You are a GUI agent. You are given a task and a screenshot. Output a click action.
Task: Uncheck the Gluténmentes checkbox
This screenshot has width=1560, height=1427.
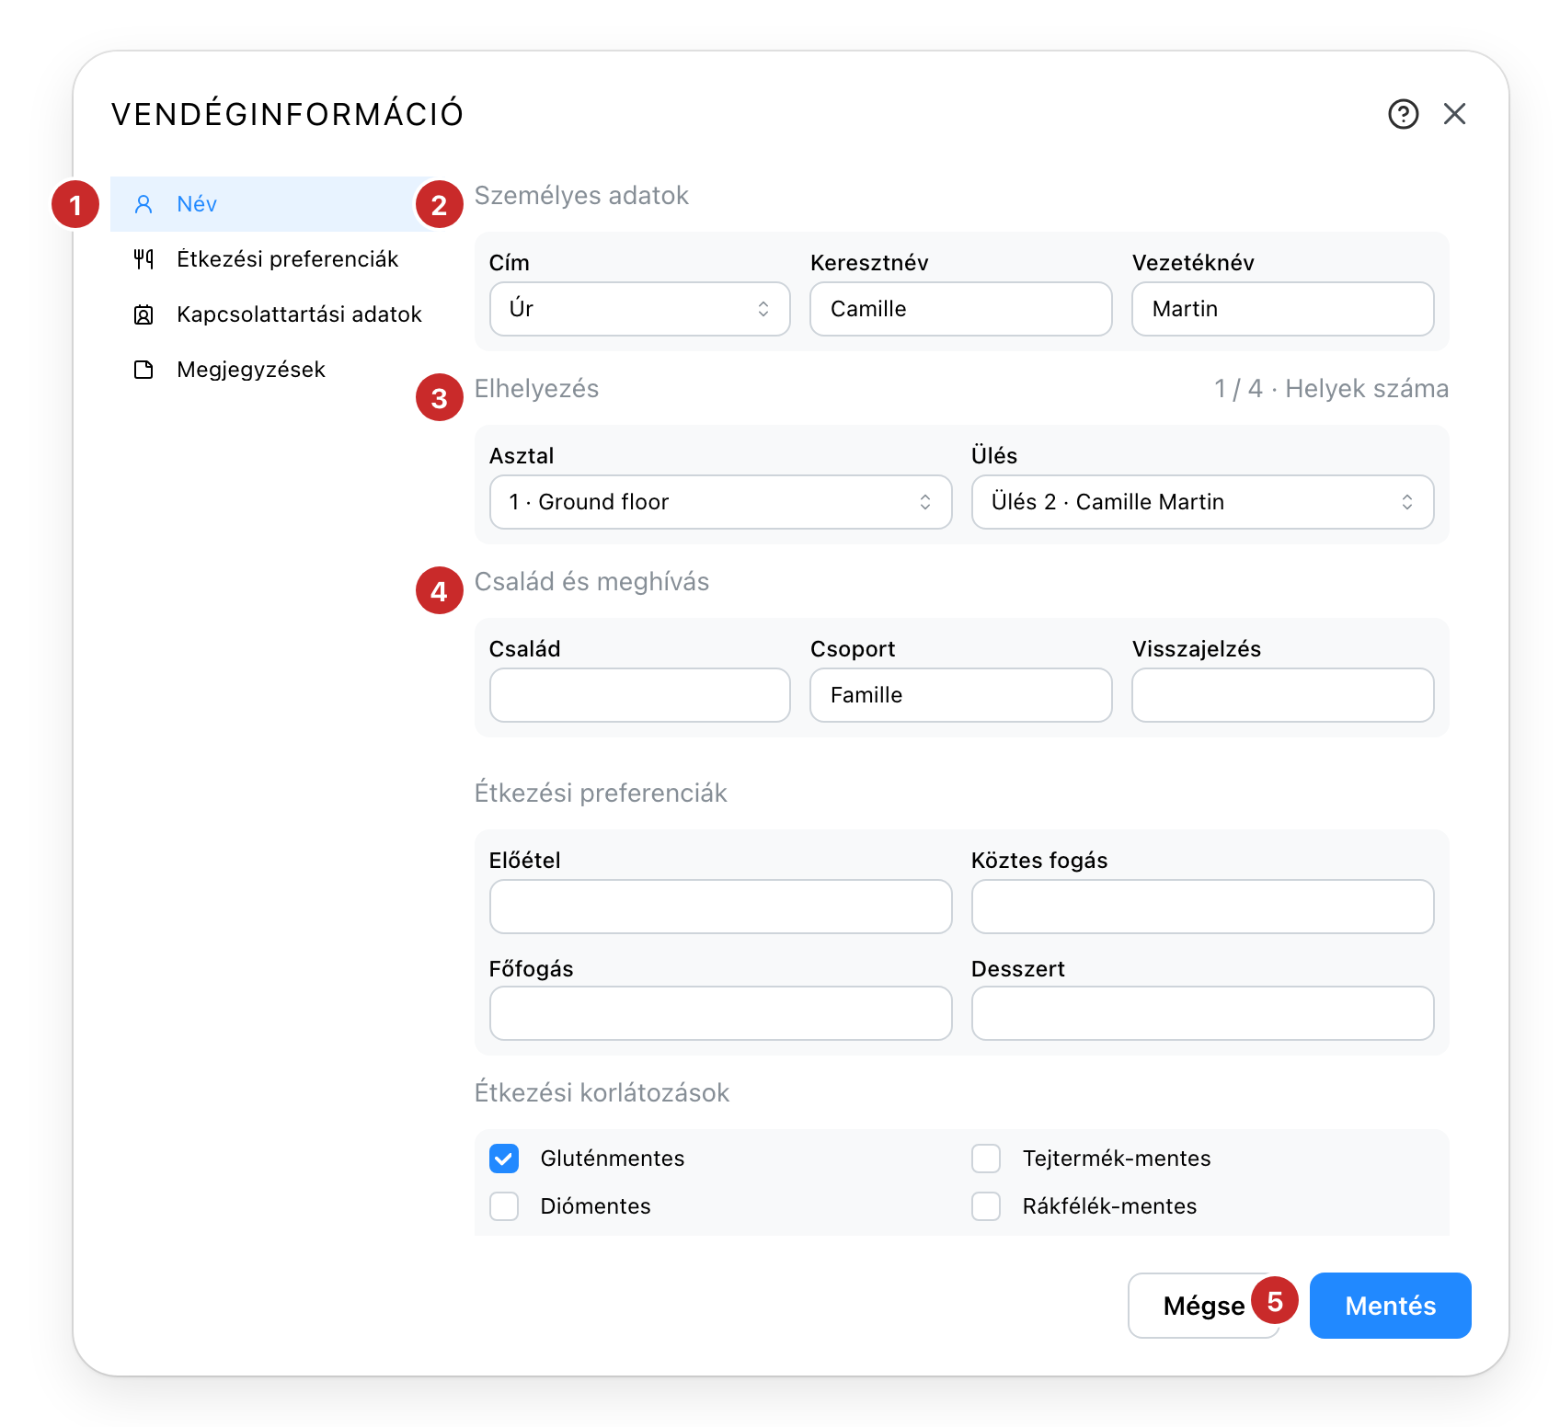504,1159
